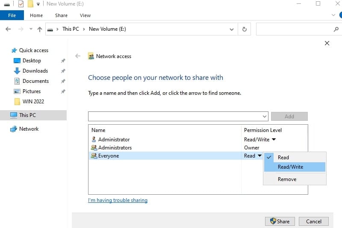The width and height of the screenshot is (342, 228).
Task: Select New Volume (E:) in breadcrumb
Action: point(107,29)
